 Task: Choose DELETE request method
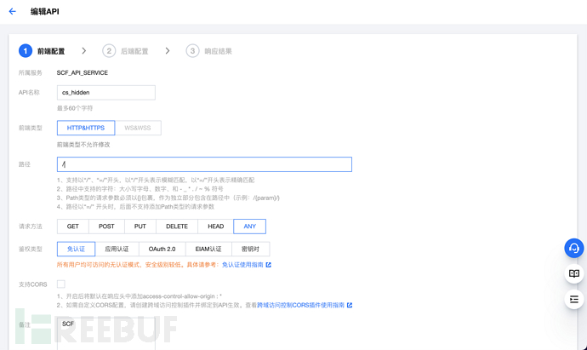[x=177, y=227]
